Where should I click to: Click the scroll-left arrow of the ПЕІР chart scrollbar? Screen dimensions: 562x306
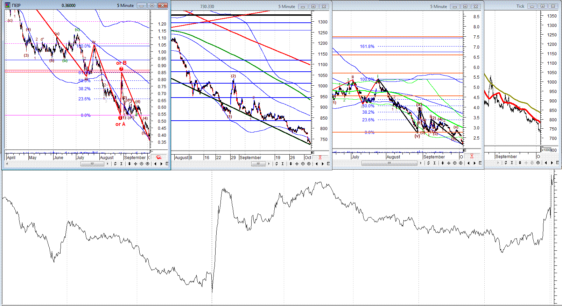pos(7,164)
